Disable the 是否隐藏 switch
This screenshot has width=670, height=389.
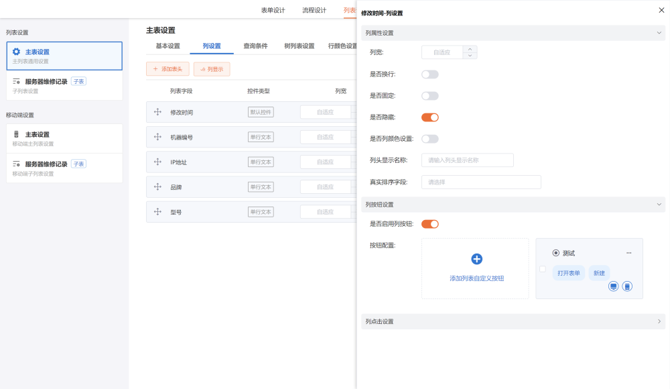pyautogui.click(x=429, y=117)
